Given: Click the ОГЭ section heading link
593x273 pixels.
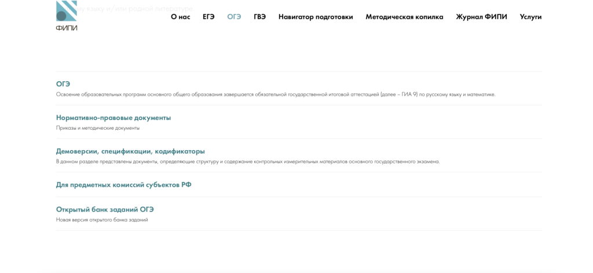Looking at the screenshot, I should tap(63, 85).
